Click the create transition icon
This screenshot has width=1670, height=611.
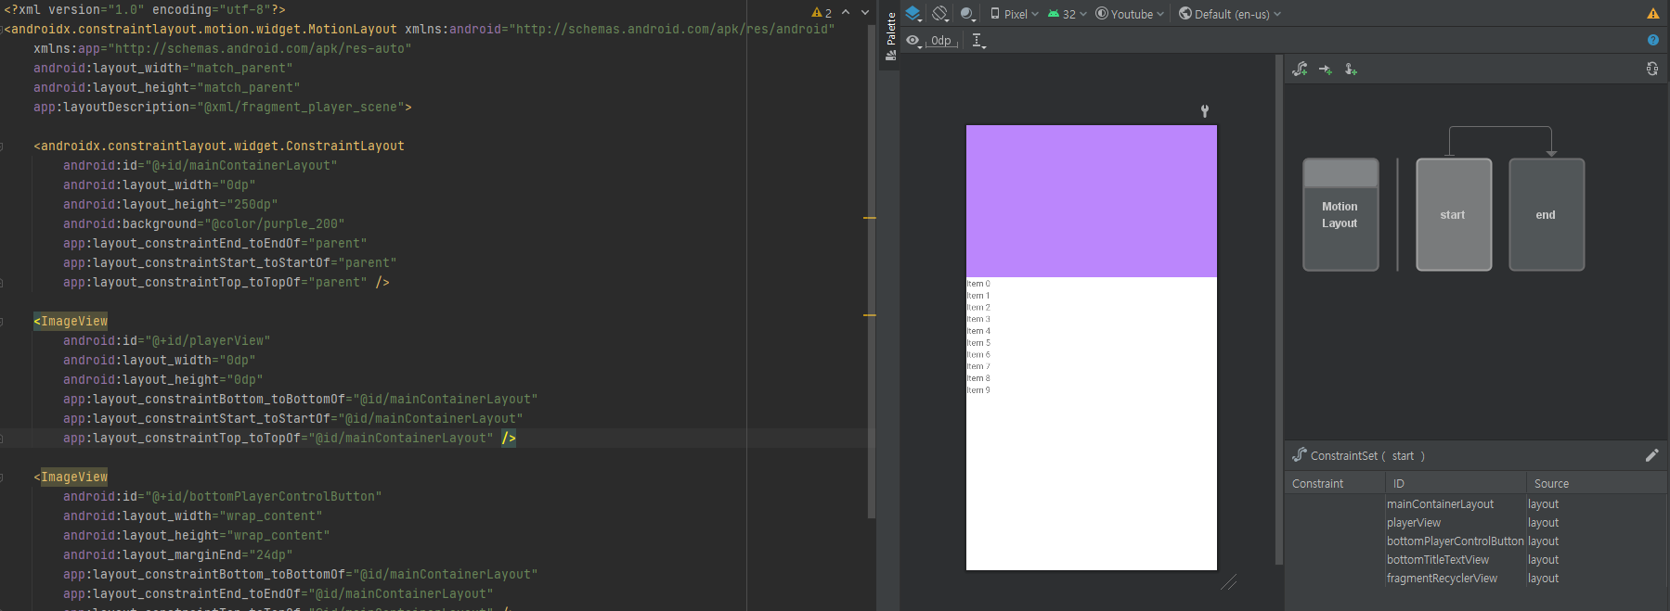(x=1326, y=70)
